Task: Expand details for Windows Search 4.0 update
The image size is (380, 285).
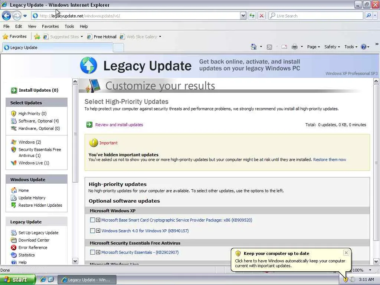Action: pyautogui.click(x=98, y=230)
